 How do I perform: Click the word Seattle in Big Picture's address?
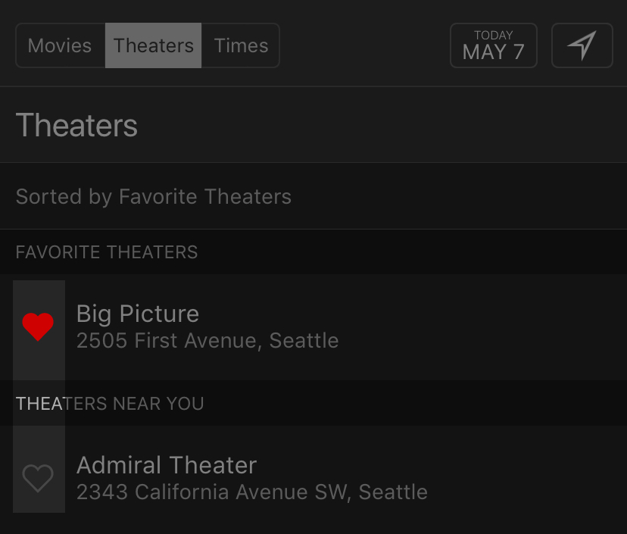(x=304, y=341)
